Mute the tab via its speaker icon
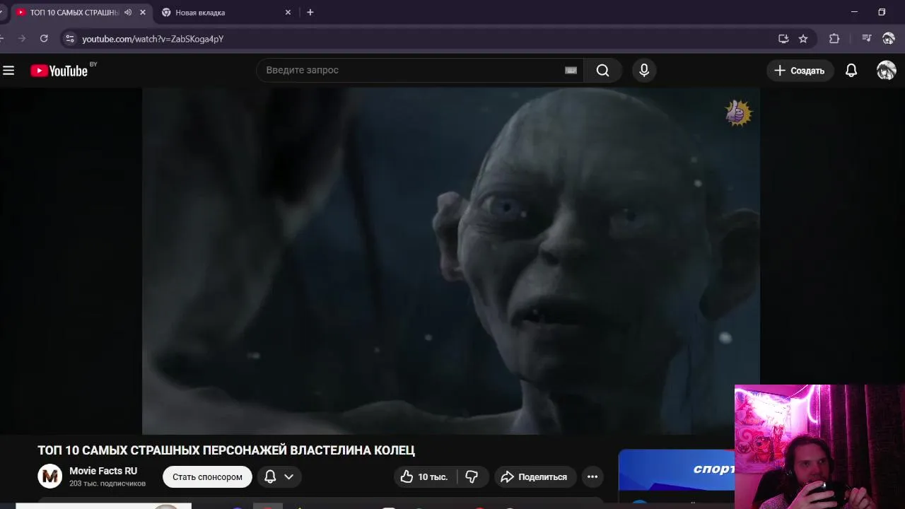905x509 pixels. pyautogui.click(x=128, y=12)
